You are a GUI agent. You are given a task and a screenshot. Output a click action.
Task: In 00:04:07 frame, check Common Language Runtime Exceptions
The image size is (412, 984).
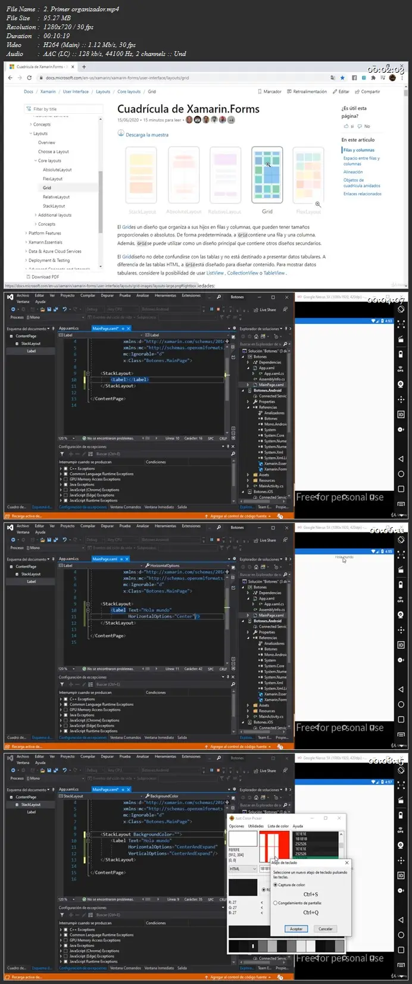point(65,474)
